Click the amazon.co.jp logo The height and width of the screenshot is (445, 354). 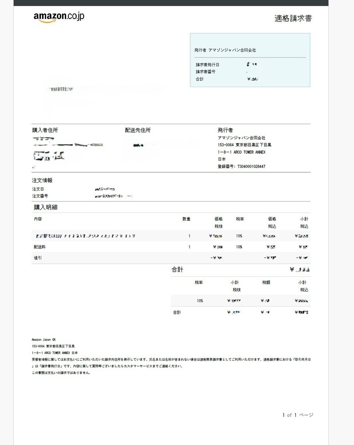tap(58, 16)
